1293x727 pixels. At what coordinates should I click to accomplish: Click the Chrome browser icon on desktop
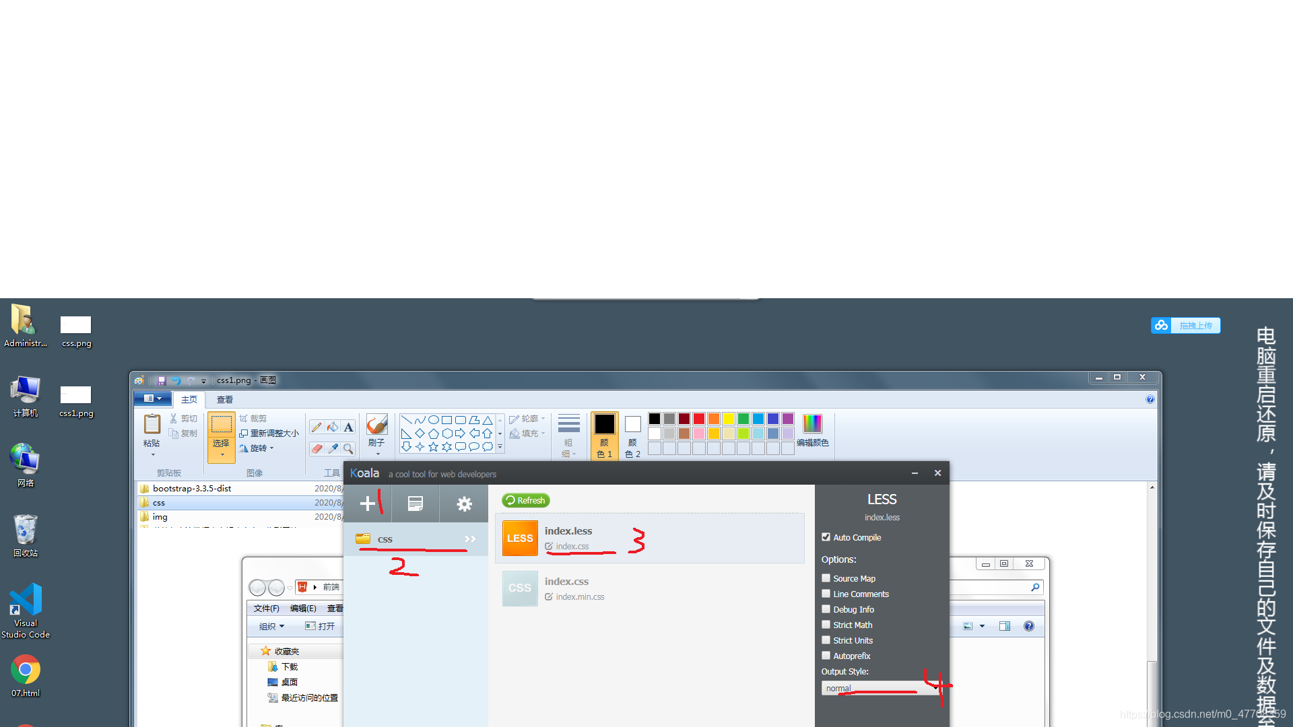click(25, 672)
